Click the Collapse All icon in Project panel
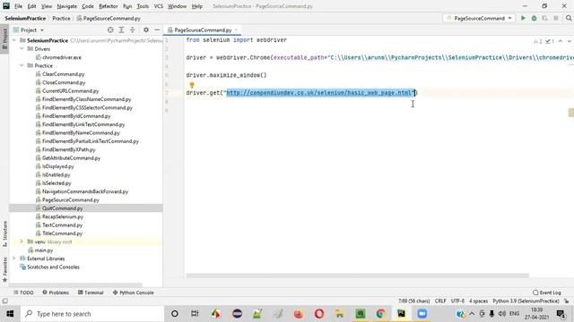The image size is (574, 322). 132,30
